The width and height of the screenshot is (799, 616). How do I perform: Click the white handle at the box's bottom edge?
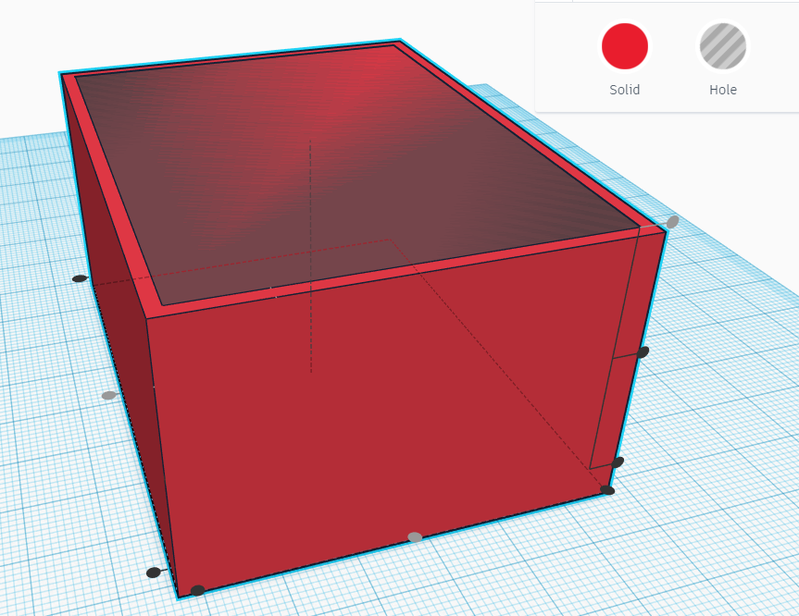pyautogui.click(x=414, y=535)
